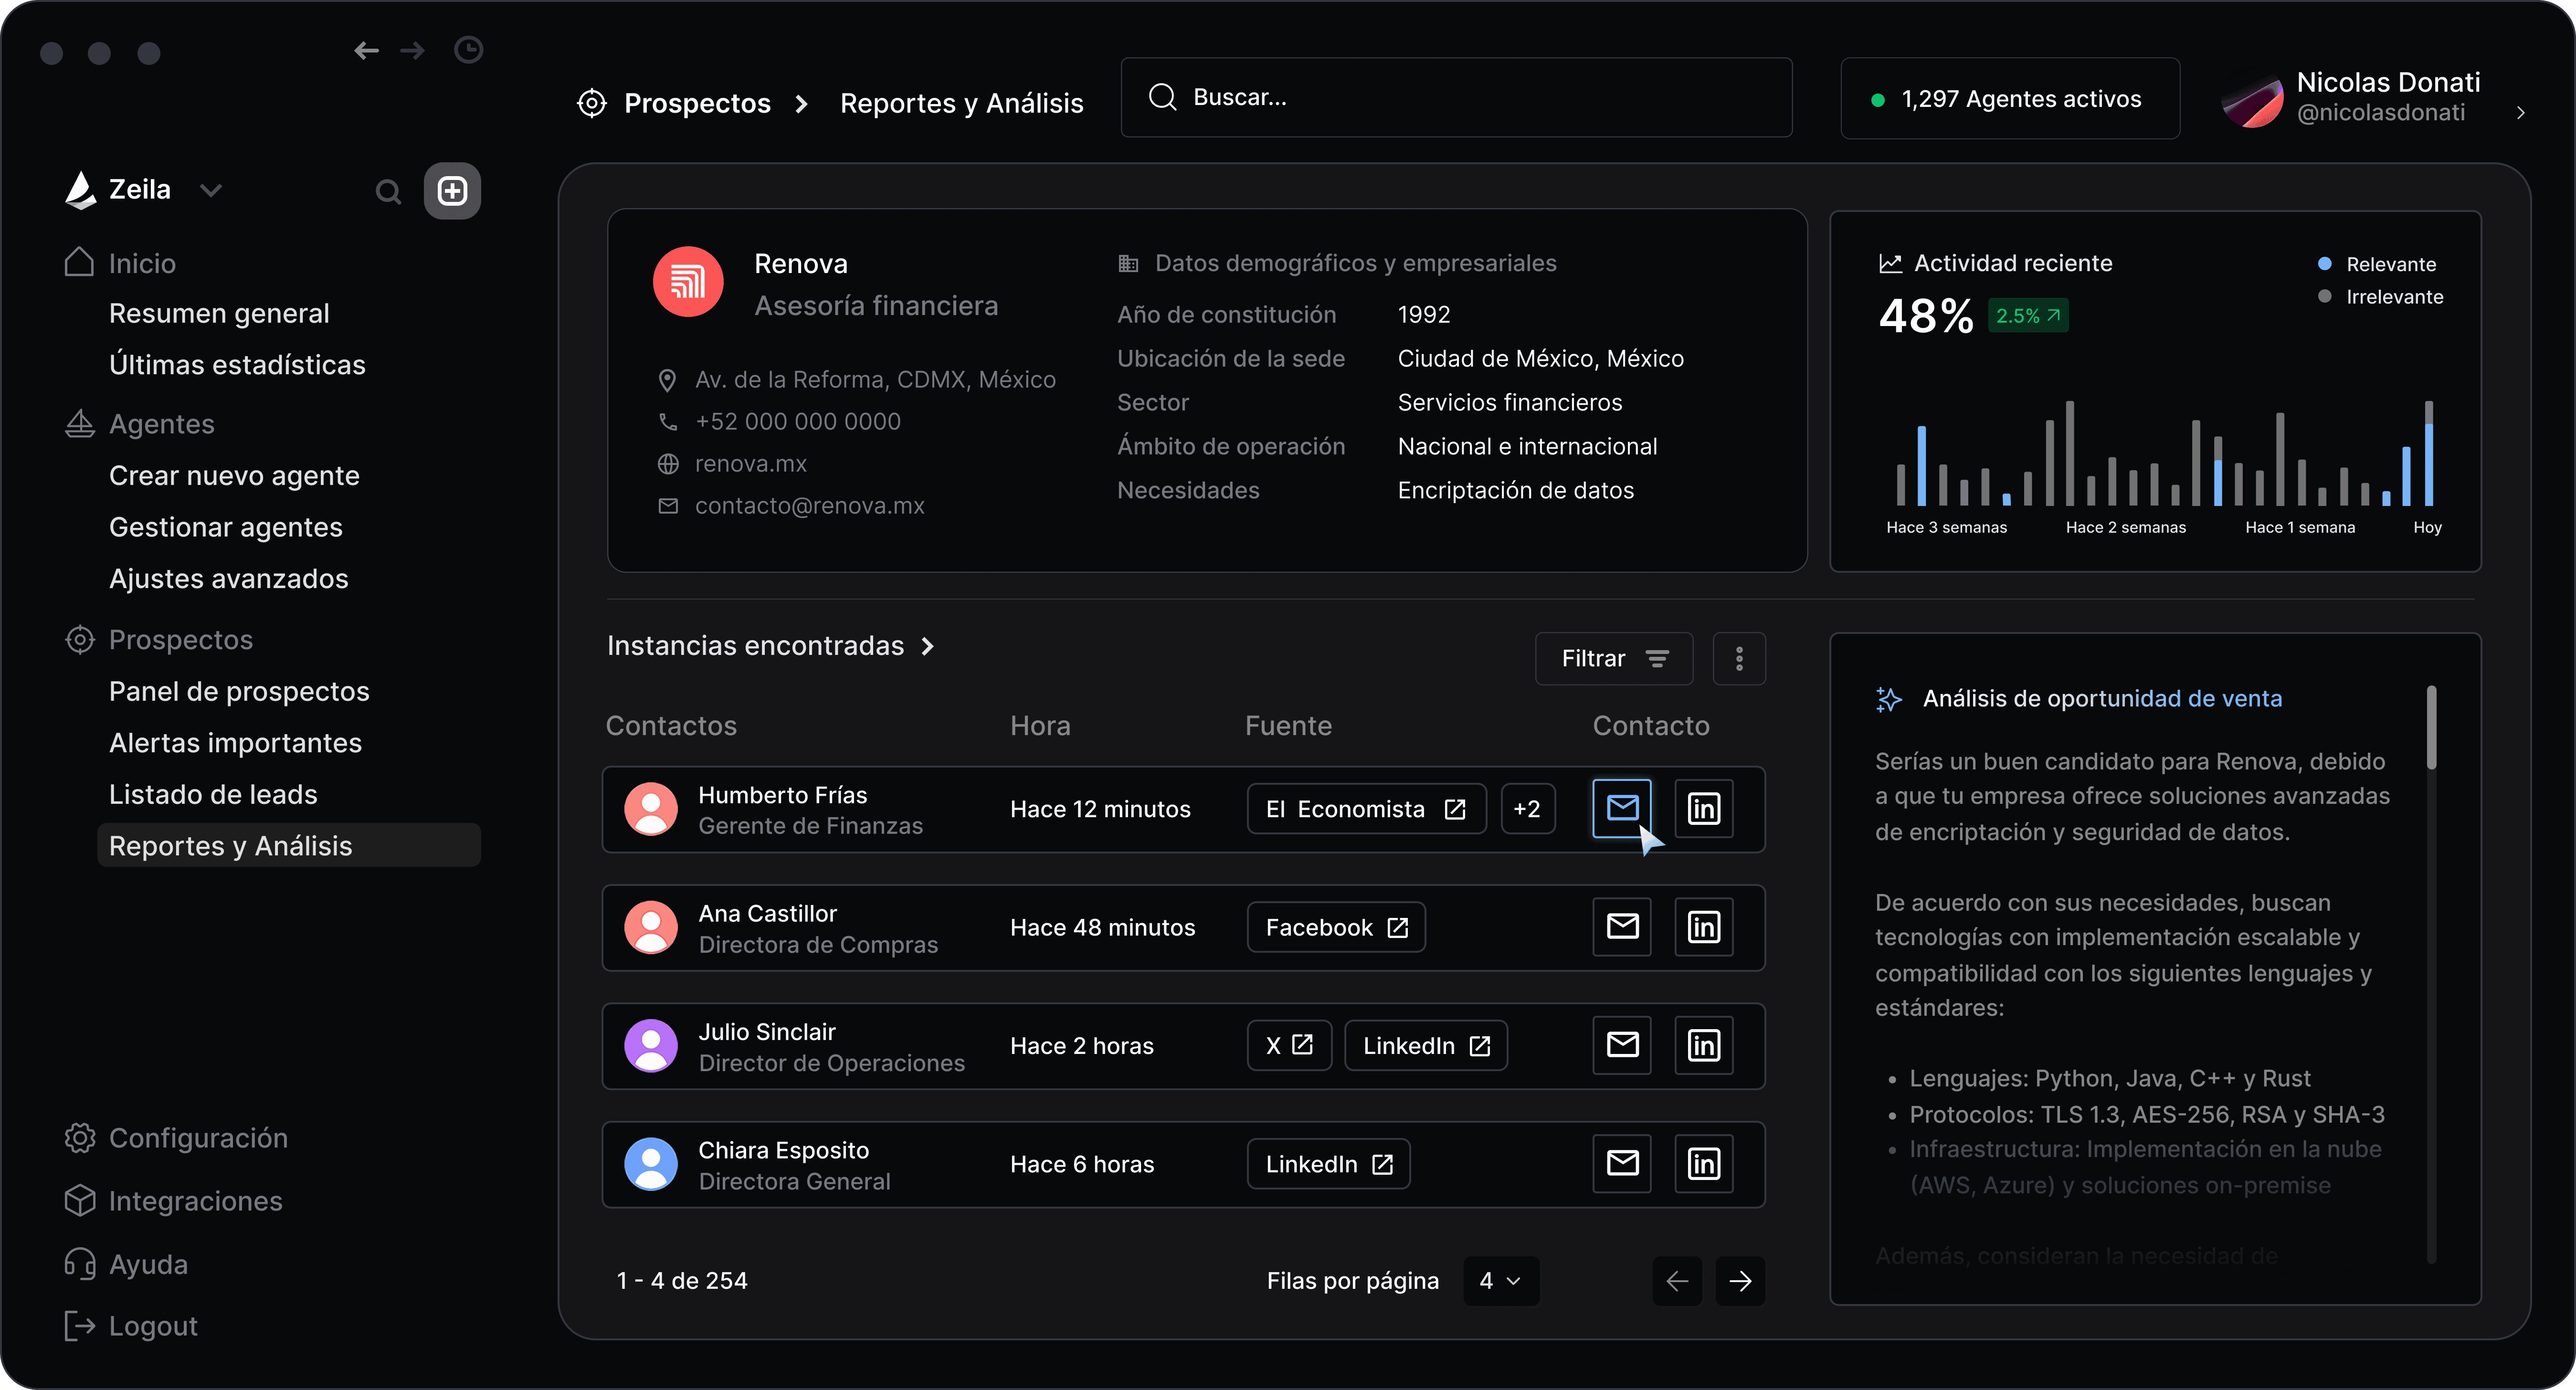
Task: Open Julio Sinclair LinkedIn contact icon
Action: click(1703, 1045)
